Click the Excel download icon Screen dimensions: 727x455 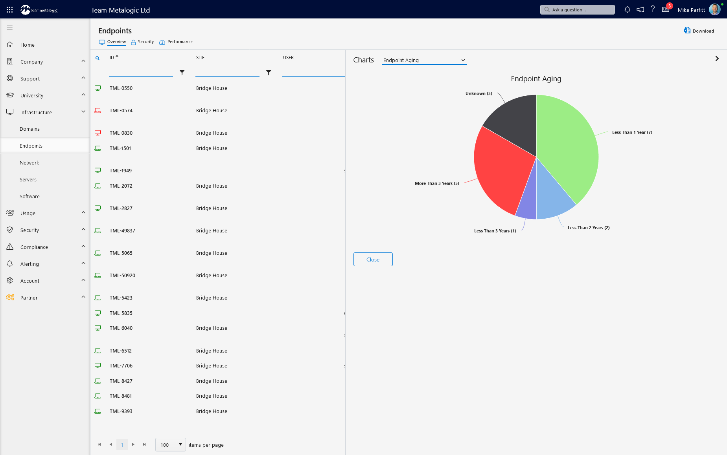tap(687, 31)
